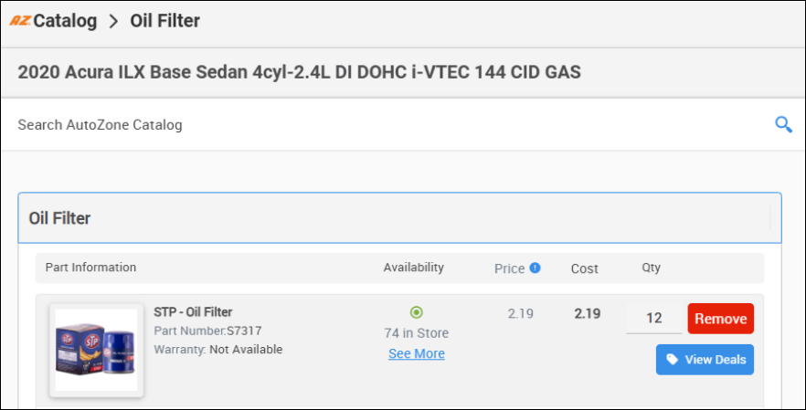Go back to Catalog breadcrumb
This screenshot has height=410, width=806.
coord(65,21)
